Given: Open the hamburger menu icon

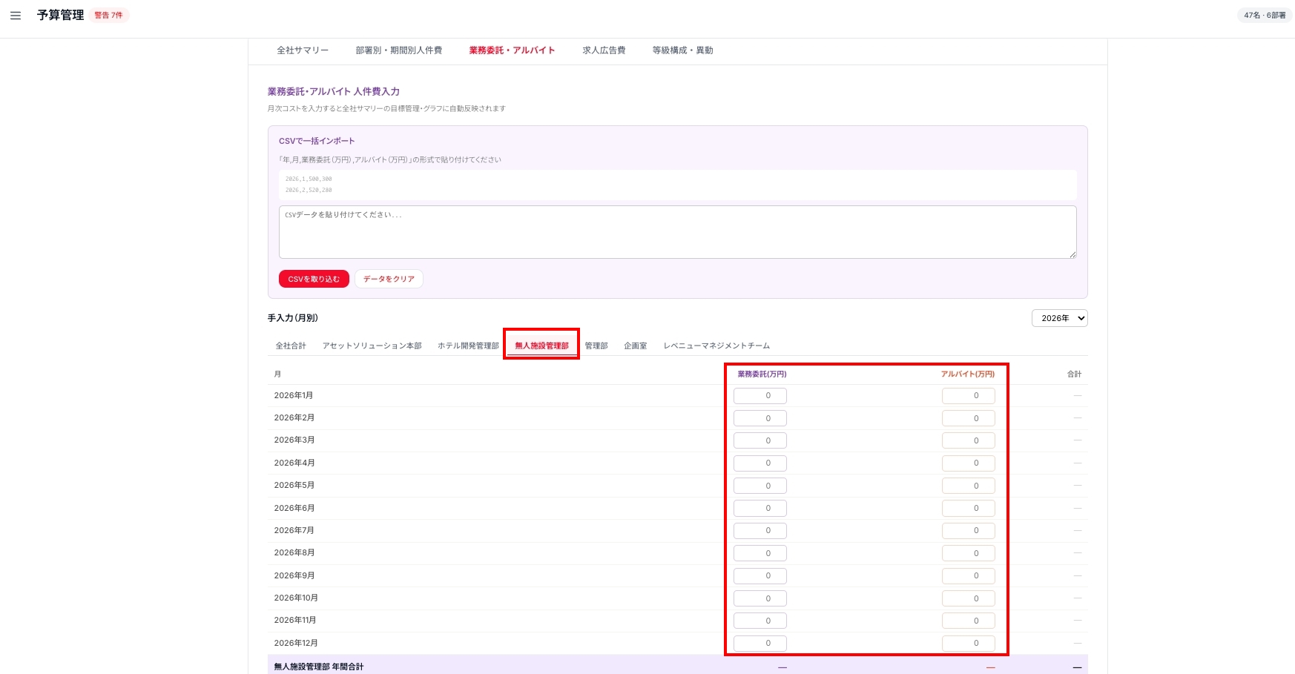Looking at the screenshot, I should [x=16, y=15].
